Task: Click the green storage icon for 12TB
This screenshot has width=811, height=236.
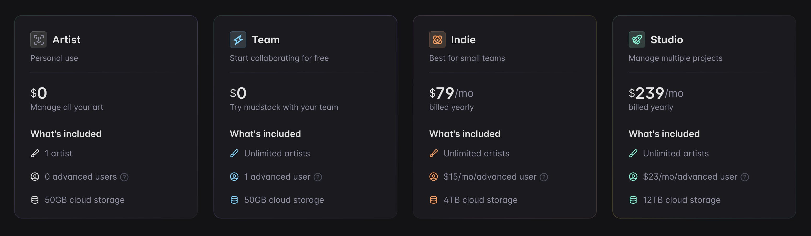Action: [x=633, y=200]
